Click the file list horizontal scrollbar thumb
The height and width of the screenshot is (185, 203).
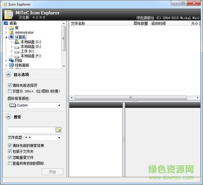pos(131,98)
